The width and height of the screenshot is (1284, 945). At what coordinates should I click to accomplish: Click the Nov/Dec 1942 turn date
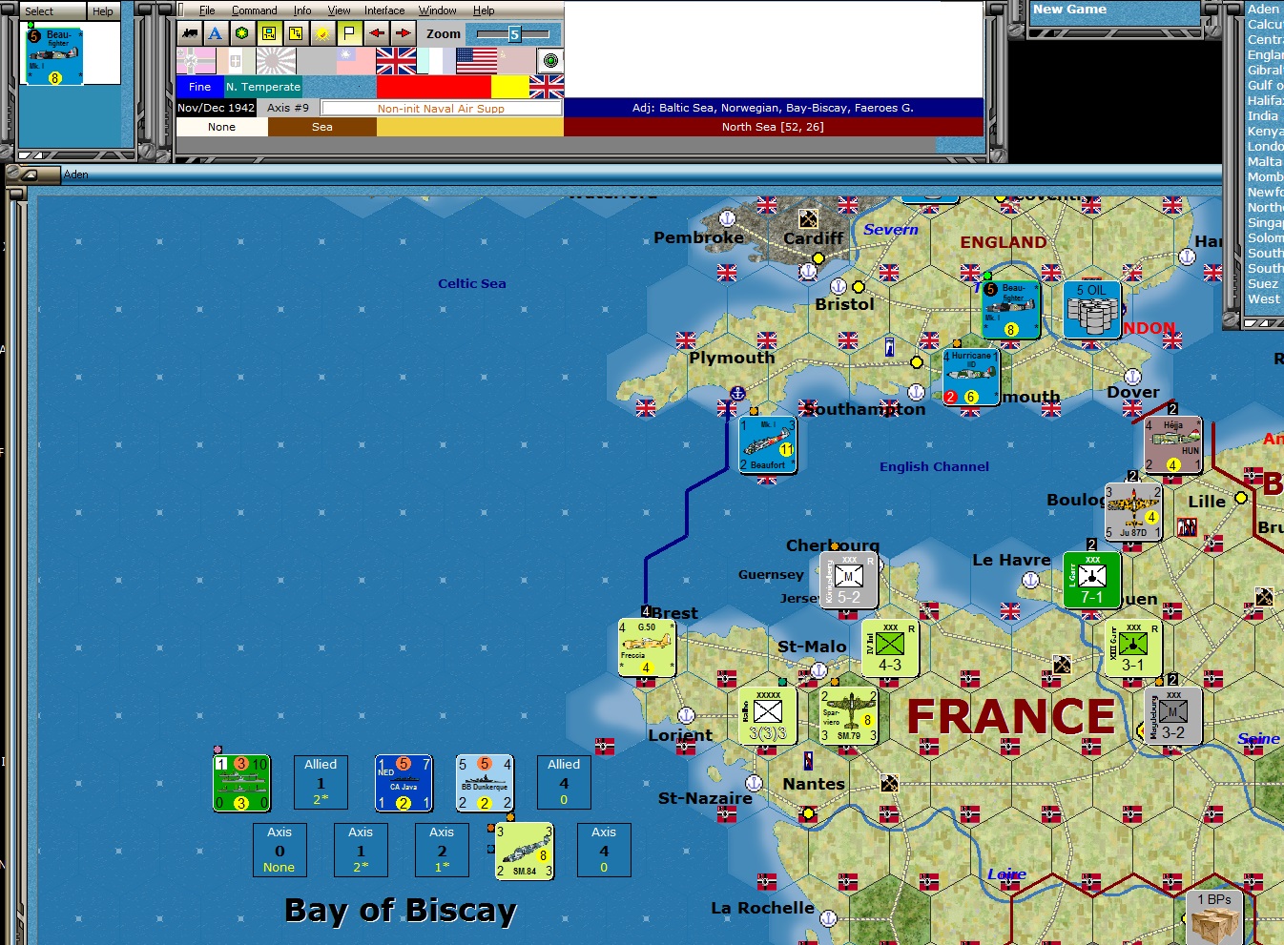[217, 108]
